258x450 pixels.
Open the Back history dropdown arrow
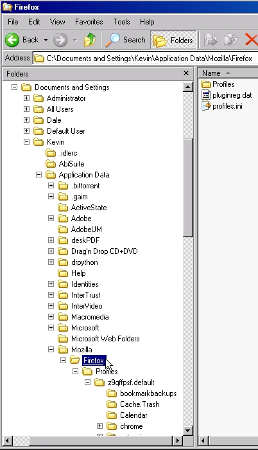(46, 40)
